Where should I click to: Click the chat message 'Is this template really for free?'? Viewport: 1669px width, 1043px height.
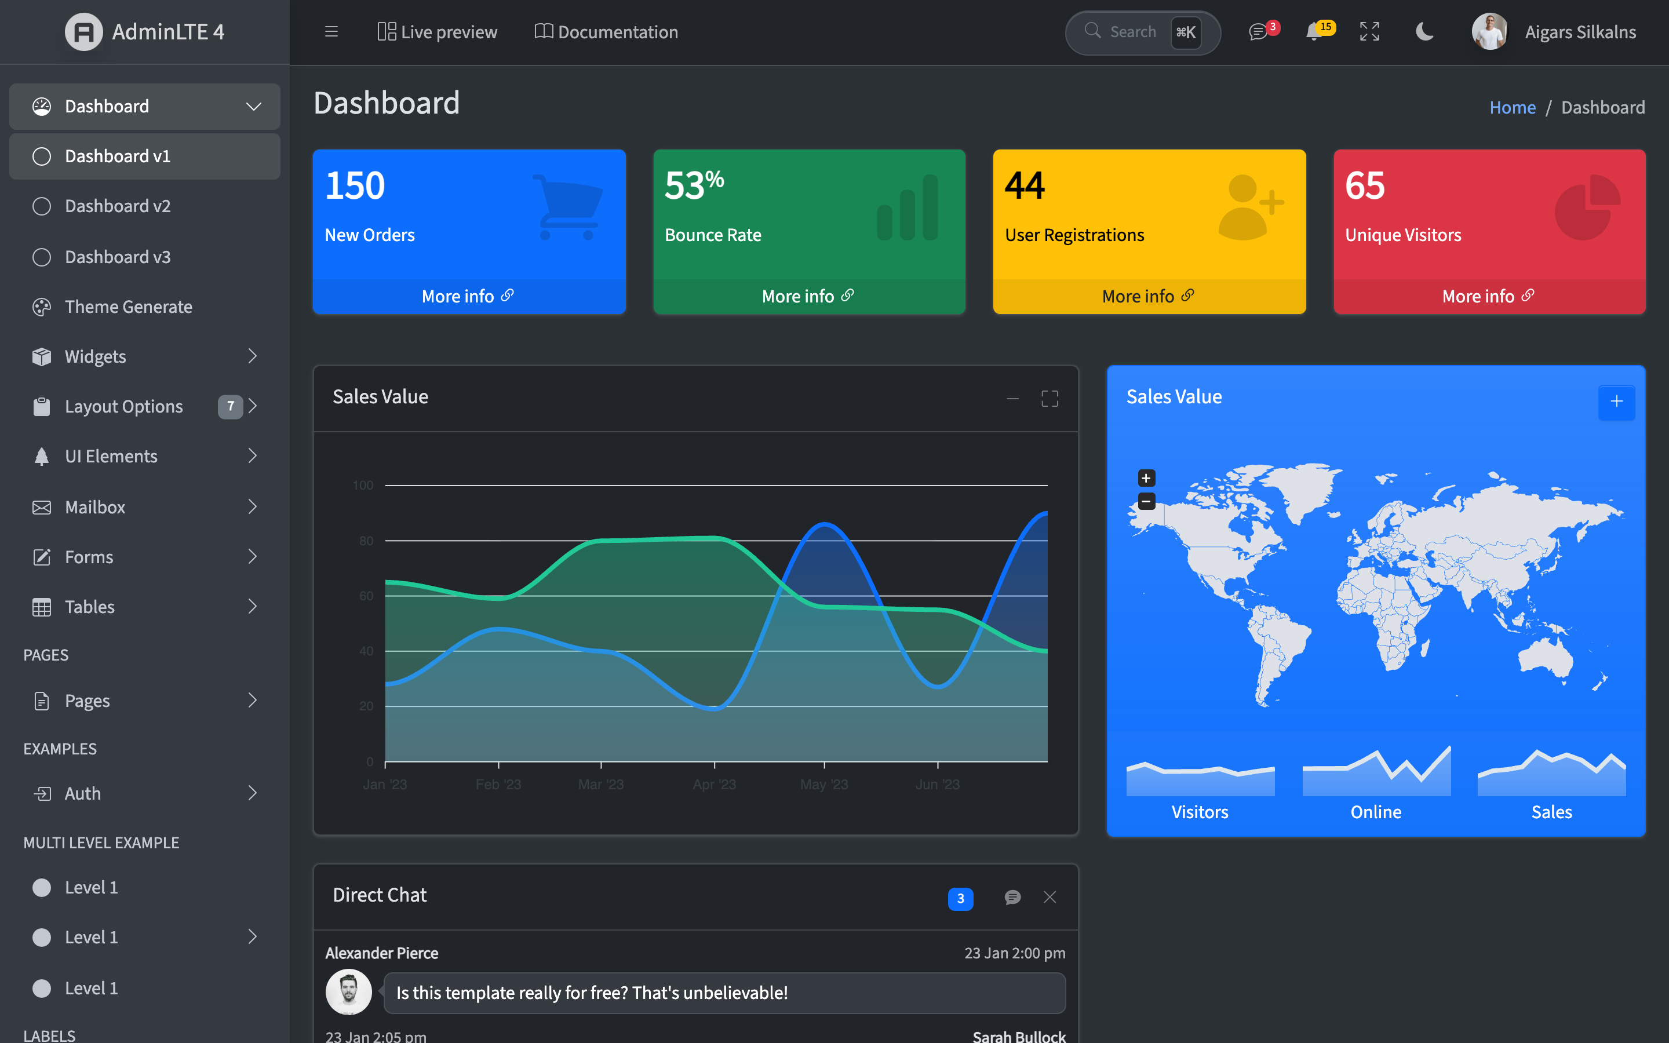click(724, 993)
